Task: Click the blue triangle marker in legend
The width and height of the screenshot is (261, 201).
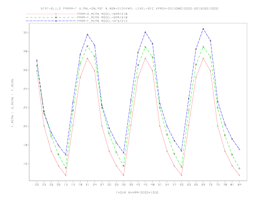Action: (56, 21)
